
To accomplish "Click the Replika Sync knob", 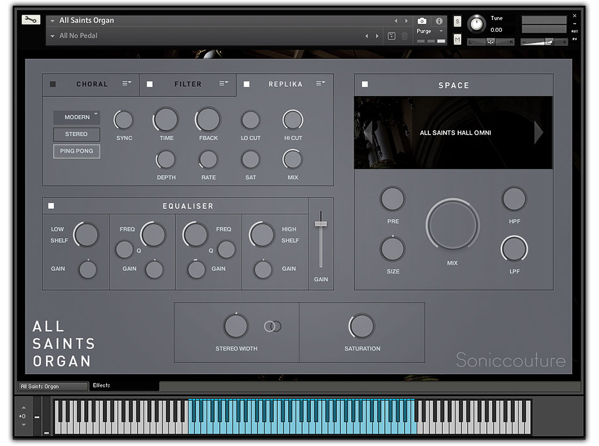I will point(124,120).
